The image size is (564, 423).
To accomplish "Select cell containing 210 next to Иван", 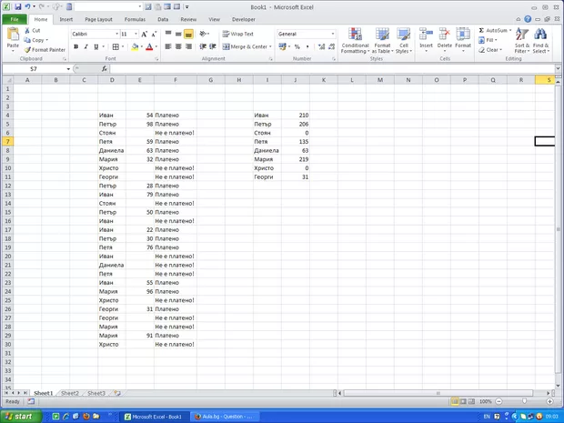I will [x=296, y=116].
